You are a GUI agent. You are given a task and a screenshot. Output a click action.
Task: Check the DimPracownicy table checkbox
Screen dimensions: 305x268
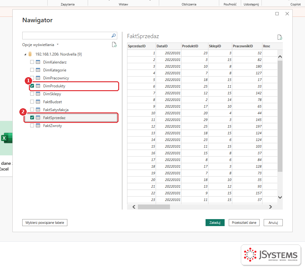pyautogui.click(x=33, y=78)
